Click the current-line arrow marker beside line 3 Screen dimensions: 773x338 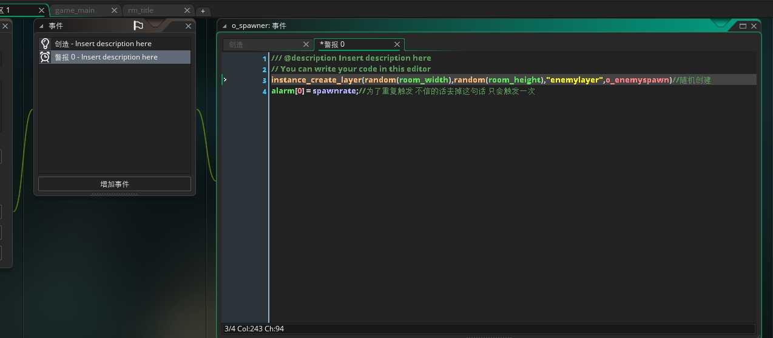pyautogui.click(x=225, y=79)
